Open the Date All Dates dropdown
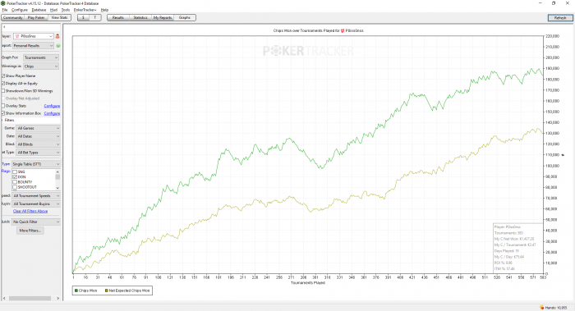 click(x=38, y=136)
